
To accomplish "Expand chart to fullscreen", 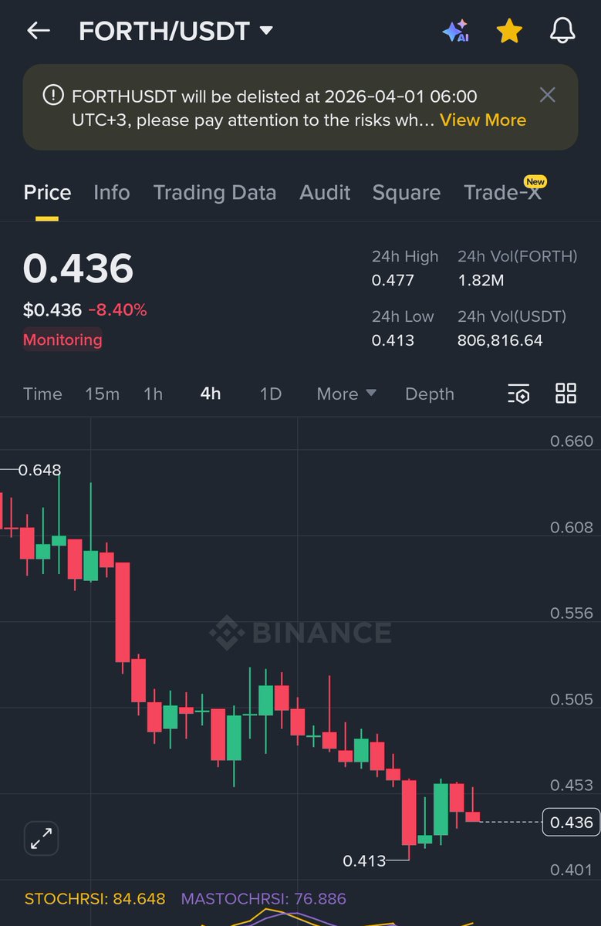I will (x=41, y=838).
